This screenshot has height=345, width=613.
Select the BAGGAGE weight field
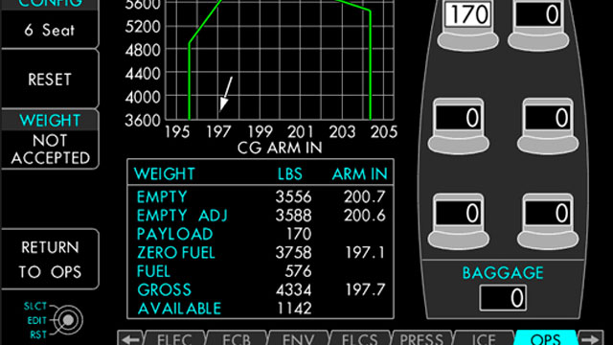[503, 298]
